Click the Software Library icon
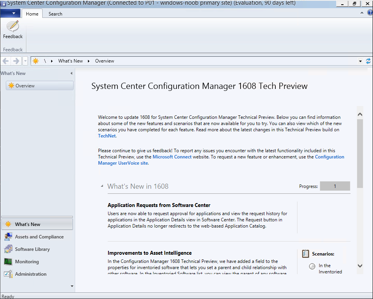373x299 pixels. [8, 249]
